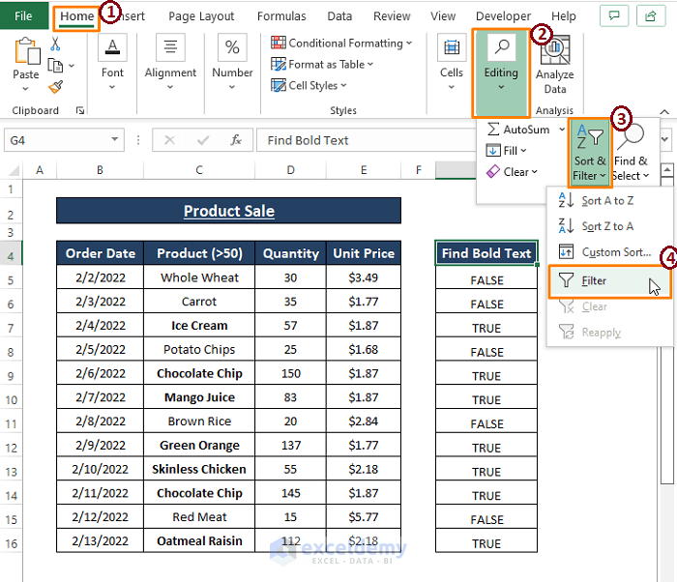The width and height of the screenshot is (677, 582).
Task: Switch to the View tab
Action: tap(443, 16)
